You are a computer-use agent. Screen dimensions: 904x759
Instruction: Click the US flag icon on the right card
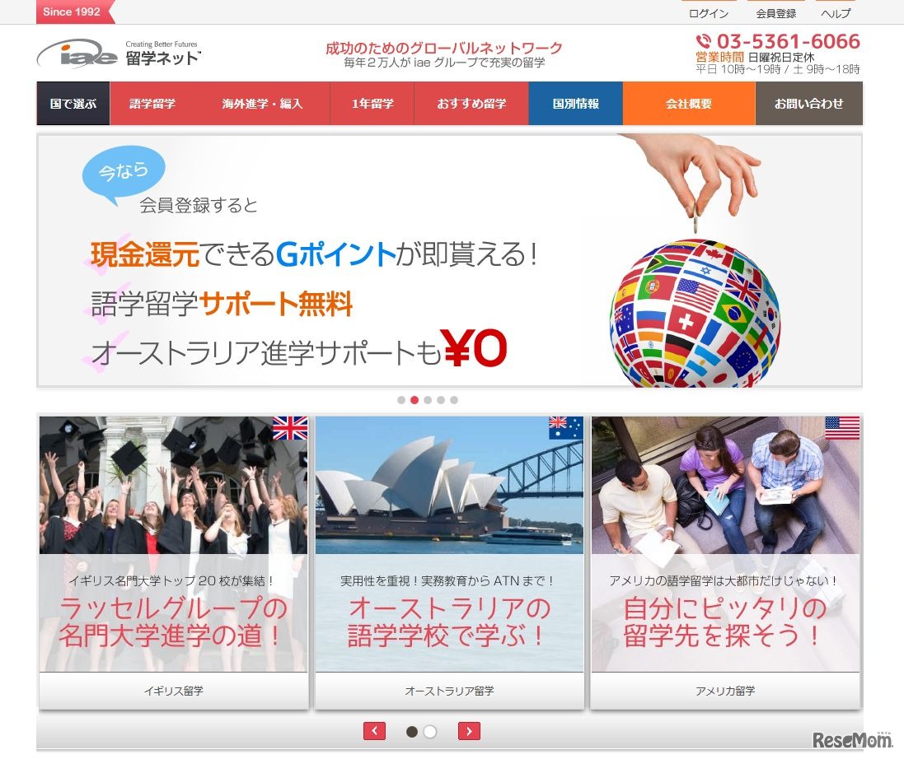click(x=841, y=429)
